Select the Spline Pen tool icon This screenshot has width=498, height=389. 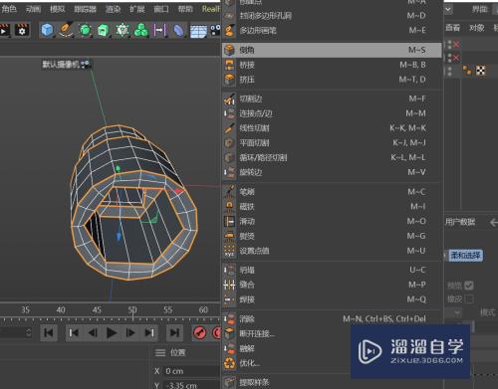click(66, 30)
